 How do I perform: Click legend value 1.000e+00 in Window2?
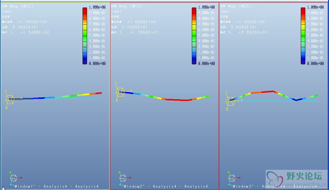207,7
